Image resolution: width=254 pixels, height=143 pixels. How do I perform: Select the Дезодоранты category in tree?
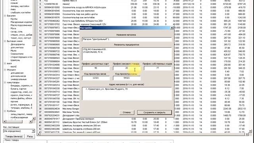coord(17,44)
